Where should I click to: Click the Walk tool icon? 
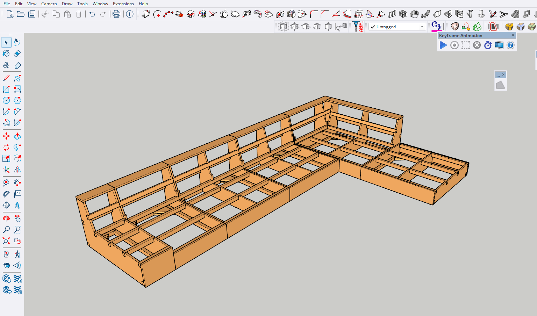[17, 254]
